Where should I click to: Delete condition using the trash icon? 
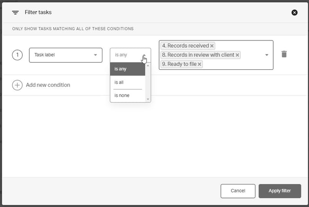[x=284, y=54]
